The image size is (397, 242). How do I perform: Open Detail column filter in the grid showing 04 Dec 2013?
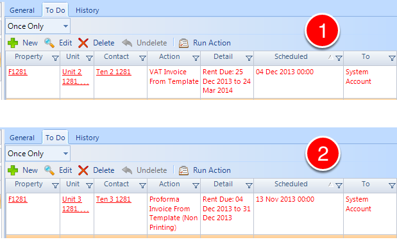click(249, 58)
